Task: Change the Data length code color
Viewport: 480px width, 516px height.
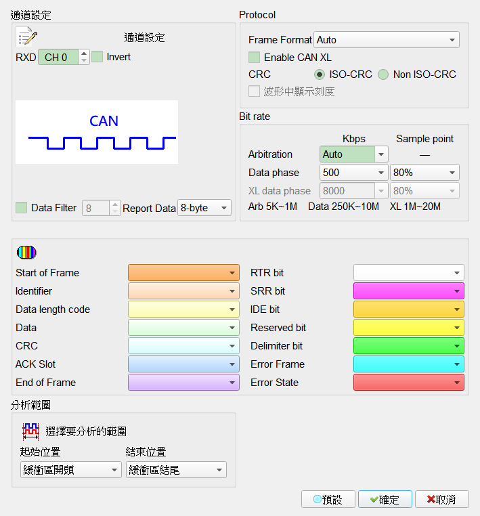Action: pos(183,309)
